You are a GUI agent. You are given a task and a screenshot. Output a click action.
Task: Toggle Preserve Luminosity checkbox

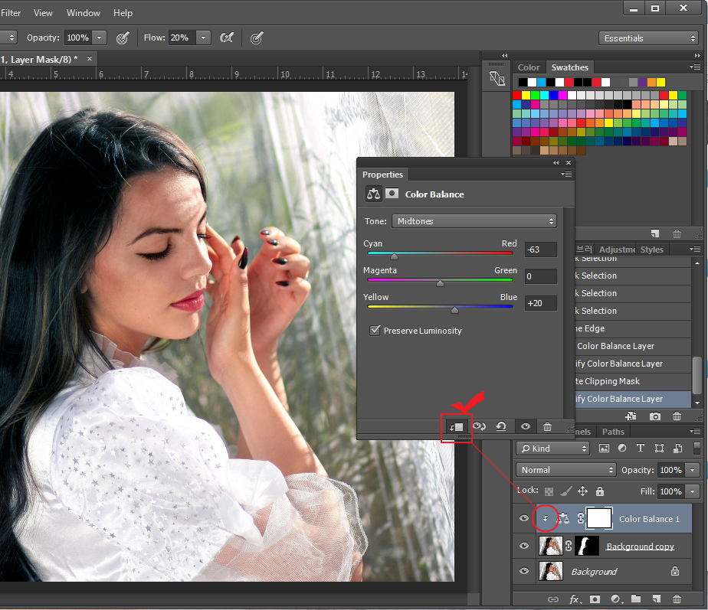375,331
